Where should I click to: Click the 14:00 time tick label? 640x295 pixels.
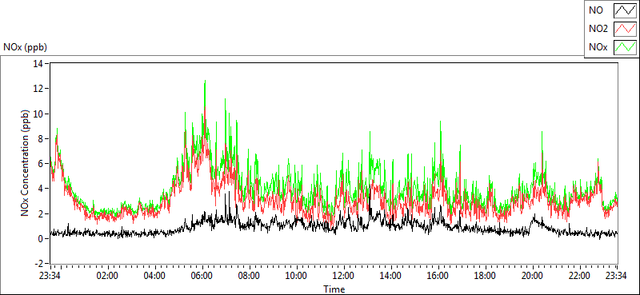tap(391, 275)
